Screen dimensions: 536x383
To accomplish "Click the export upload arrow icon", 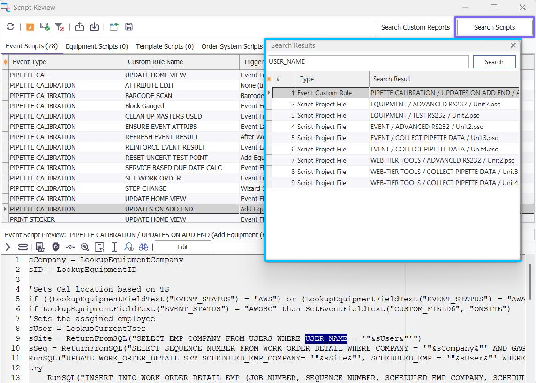I will (80, 27).
